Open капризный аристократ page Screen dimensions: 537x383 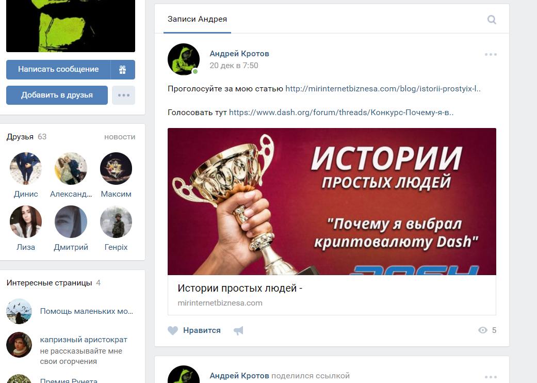(x=84, y=340)
